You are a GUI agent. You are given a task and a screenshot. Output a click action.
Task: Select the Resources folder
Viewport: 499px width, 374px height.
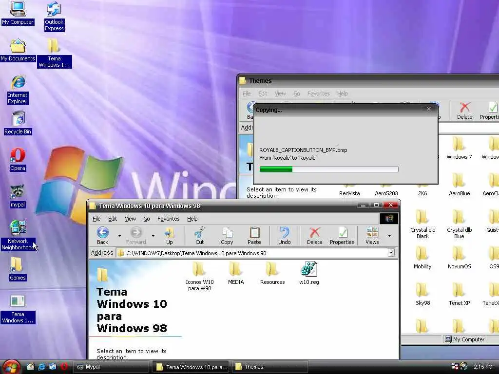(272, 274)
